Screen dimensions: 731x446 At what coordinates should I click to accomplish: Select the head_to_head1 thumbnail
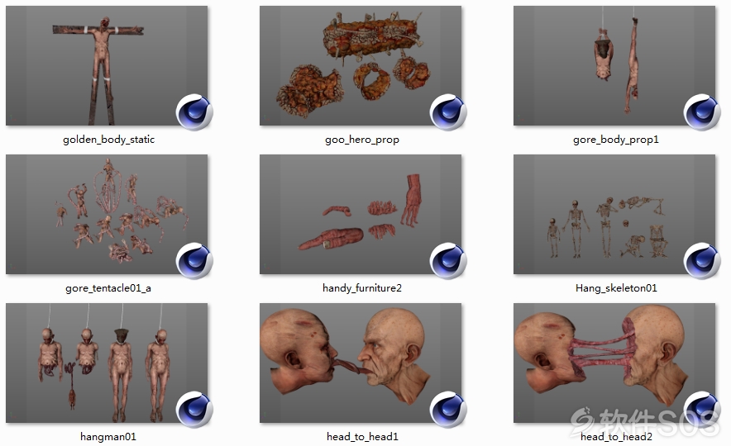click(x=361, y=363)
